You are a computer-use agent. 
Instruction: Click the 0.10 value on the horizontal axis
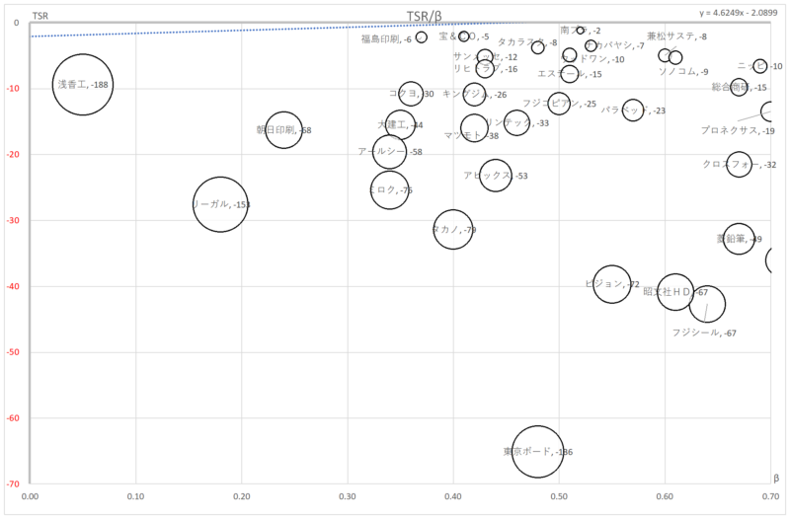pos(135,496)
